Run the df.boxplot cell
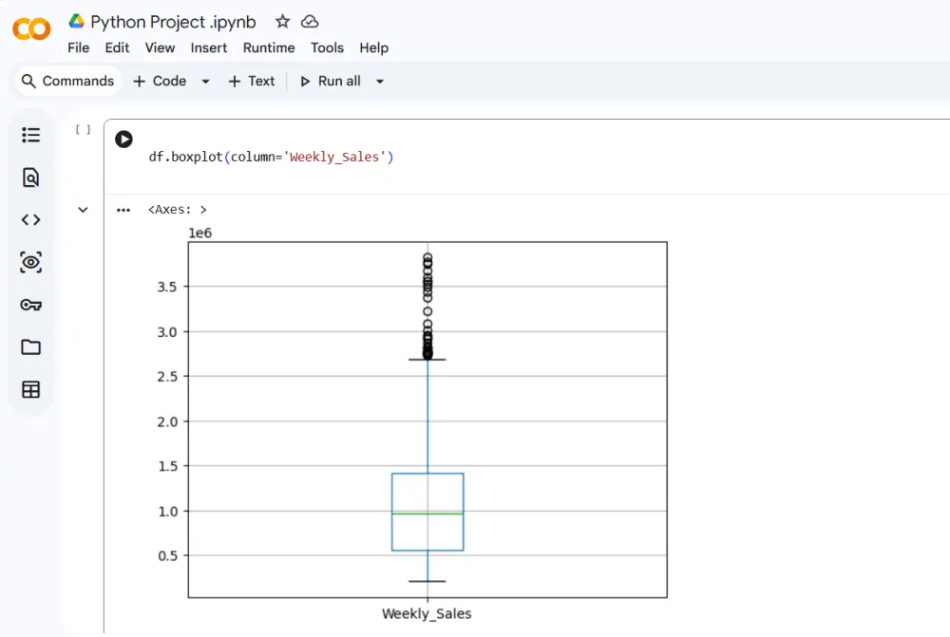This screenshot has height=637, width=950. (x=123, y=140)
